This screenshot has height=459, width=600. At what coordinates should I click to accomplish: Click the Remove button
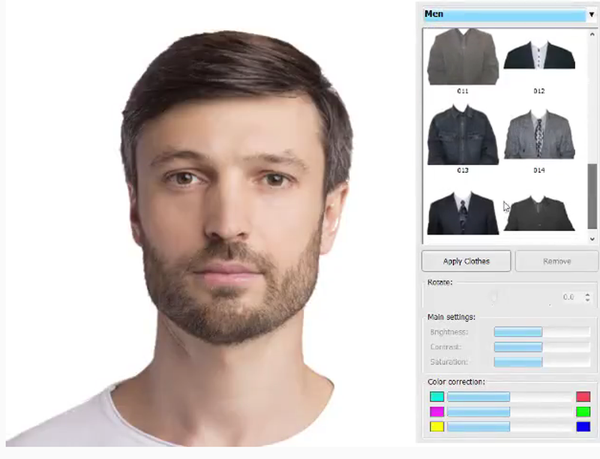(x=556, y=261)
